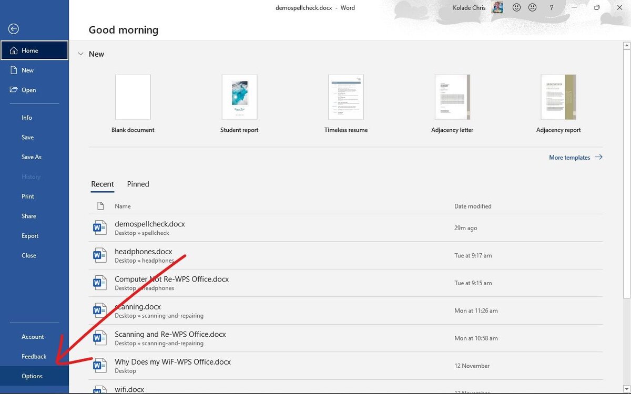The width and height of the screenshot is (631, 394).
Task: Open the Print page
Action: click(34, 196)
